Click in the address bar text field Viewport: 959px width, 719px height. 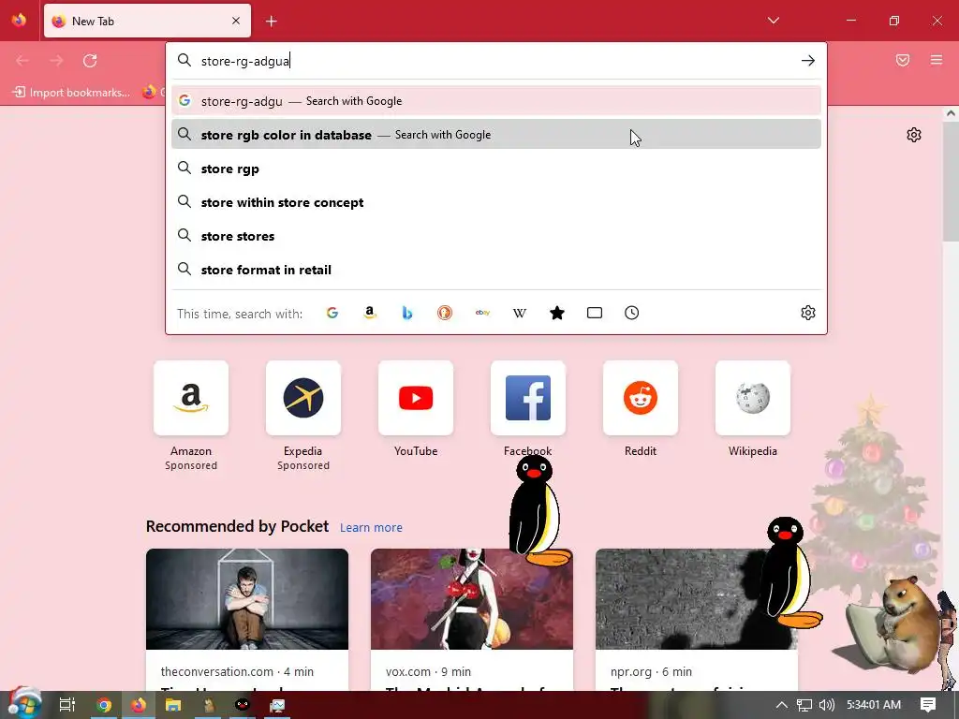click(x=495, y=61)
